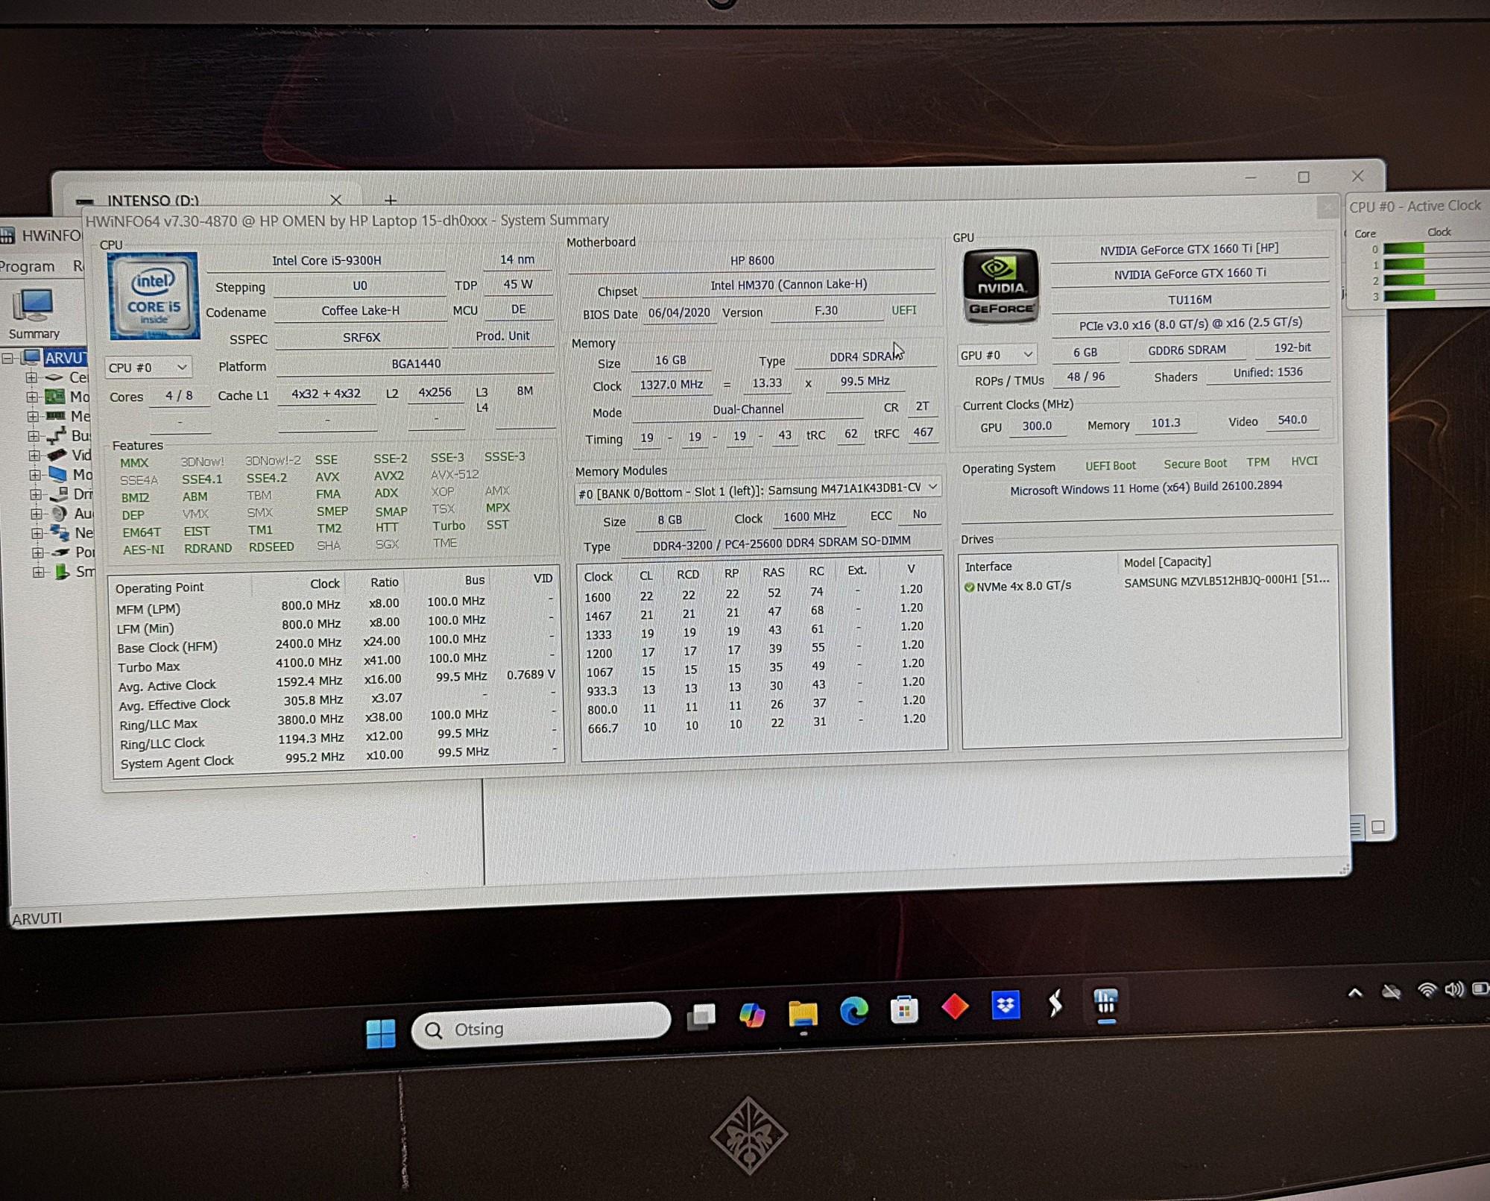The width and height of the screenshot is (1490, 1201).
Task: Click the HWiNFO title bar app icon
Action: coord(7,236)
